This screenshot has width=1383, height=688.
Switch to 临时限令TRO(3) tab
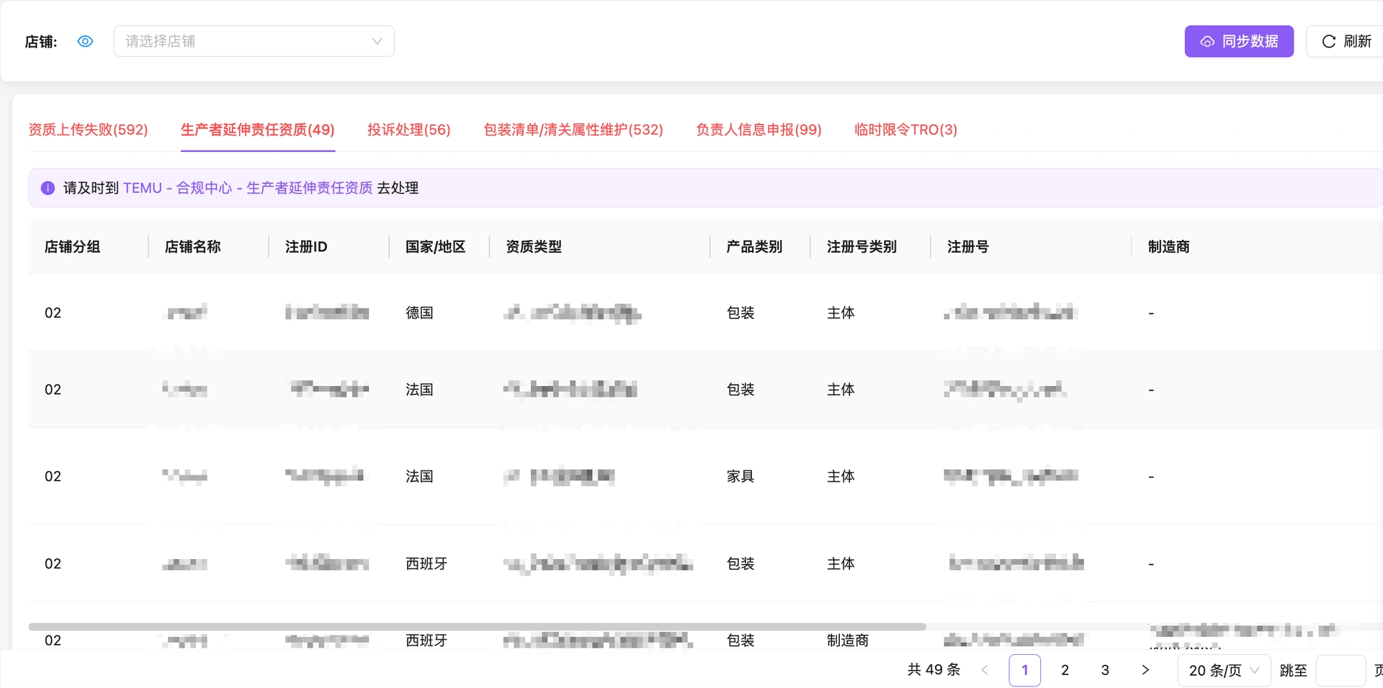point(905,130)
